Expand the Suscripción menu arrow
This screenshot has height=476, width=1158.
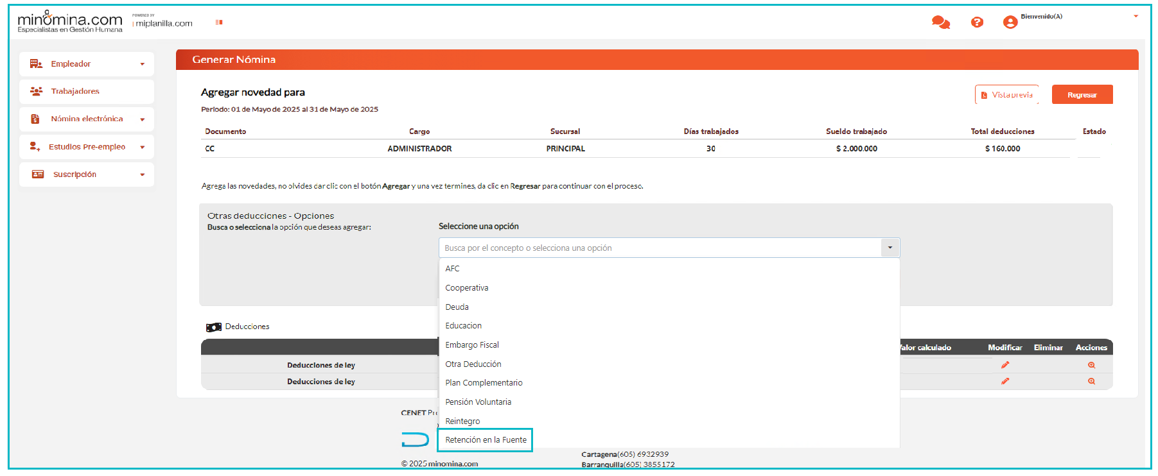click(143, 174)
